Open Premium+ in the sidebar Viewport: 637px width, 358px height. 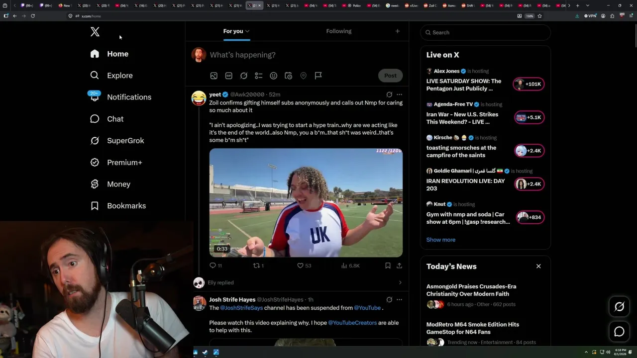coord(116,162)
